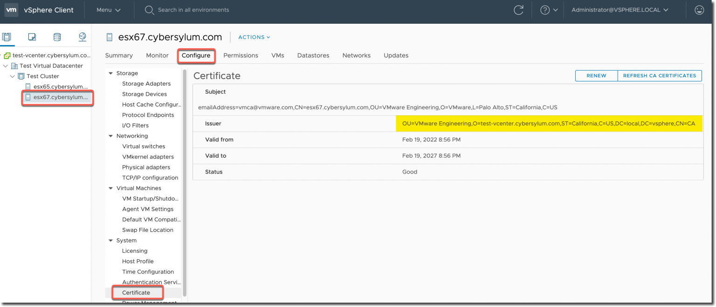716x307 pixels.
Task: Open Time Configuration
Action: coord(148,272)
